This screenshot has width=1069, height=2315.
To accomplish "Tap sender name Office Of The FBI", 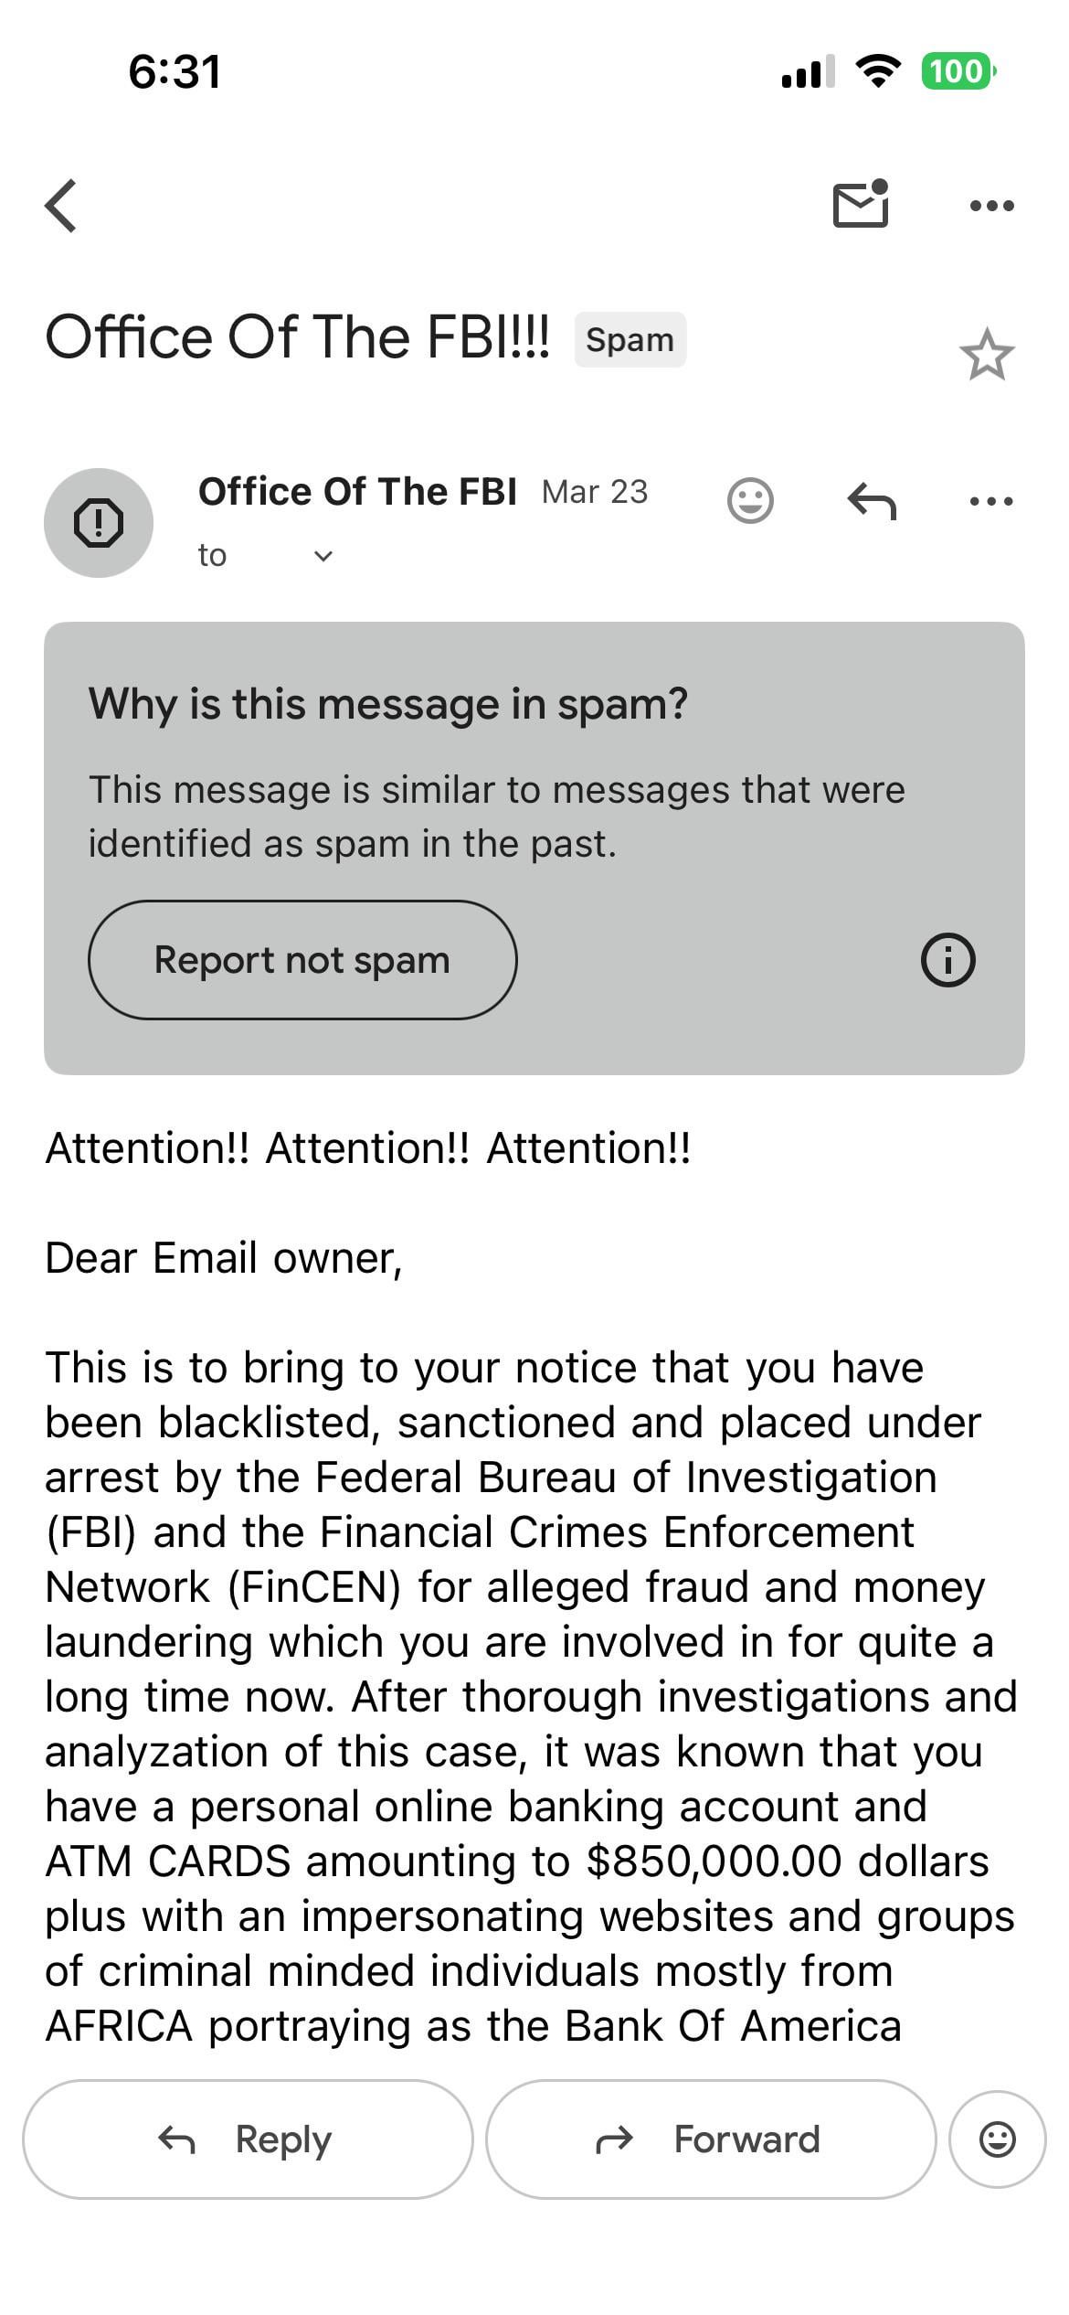I will pos(357,492).
